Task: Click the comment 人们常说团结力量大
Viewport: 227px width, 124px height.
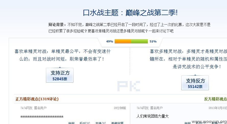Action: [x=153, y=116]
